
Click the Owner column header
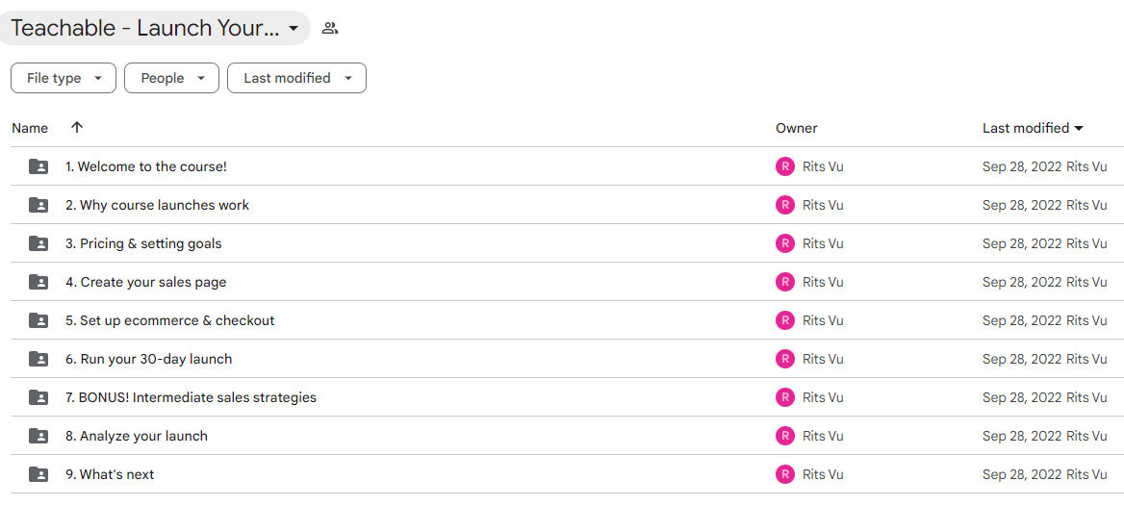[x=797, y=128]
